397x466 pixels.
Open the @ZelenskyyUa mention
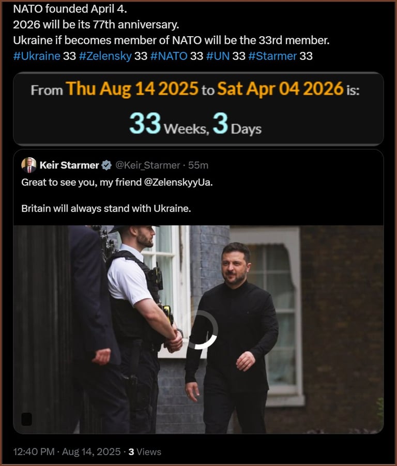[x=178, y=182]
